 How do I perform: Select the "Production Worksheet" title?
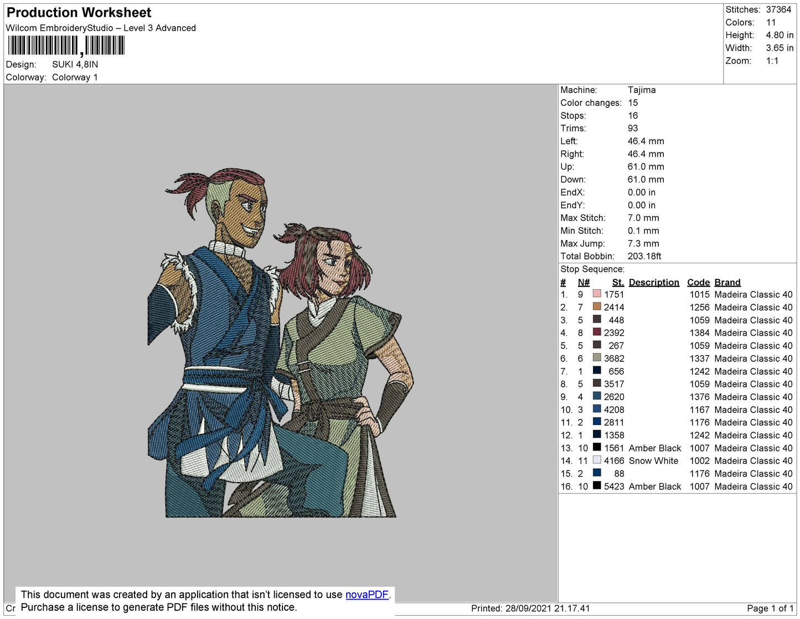(79, 13)
